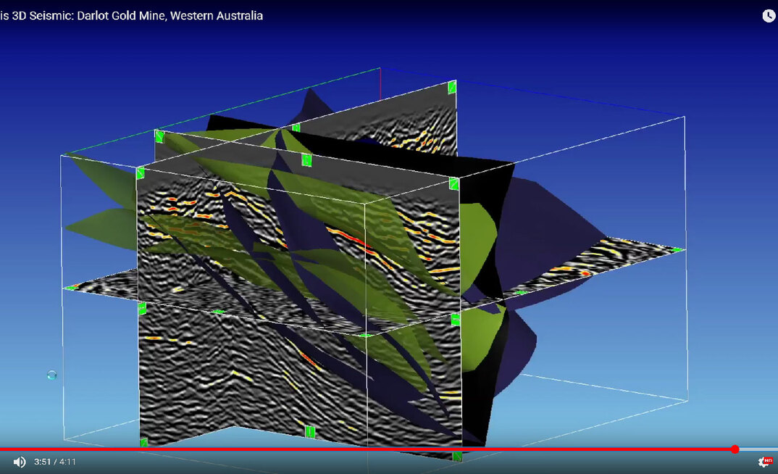Select the green handle at the front slice's top-right corner
Image resolution: width=778 pixels, height=474 pixels.
[454, 183]
